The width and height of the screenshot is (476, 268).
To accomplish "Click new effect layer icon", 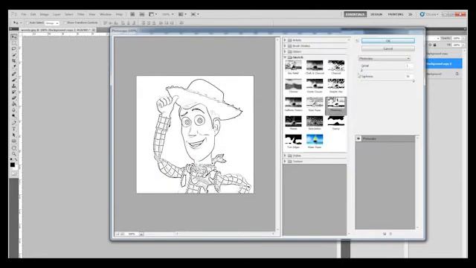I will [x=385, y=234].
